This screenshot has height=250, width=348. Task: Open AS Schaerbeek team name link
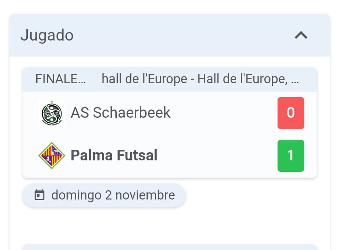point(121,113)
